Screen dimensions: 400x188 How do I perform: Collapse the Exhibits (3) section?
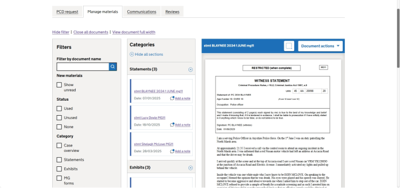click(190, 168)
